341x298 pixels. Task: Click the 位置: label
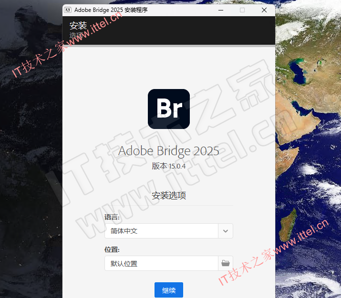point(112,249)
